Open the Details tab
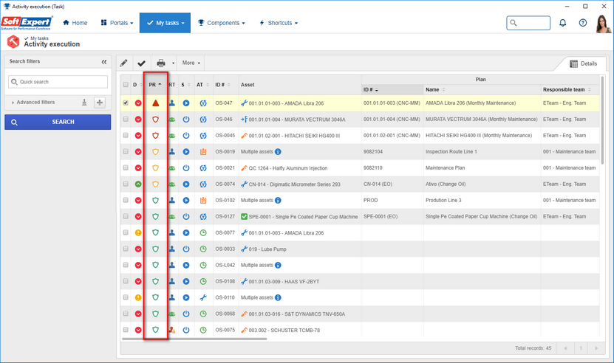 (x=583, y=63)
